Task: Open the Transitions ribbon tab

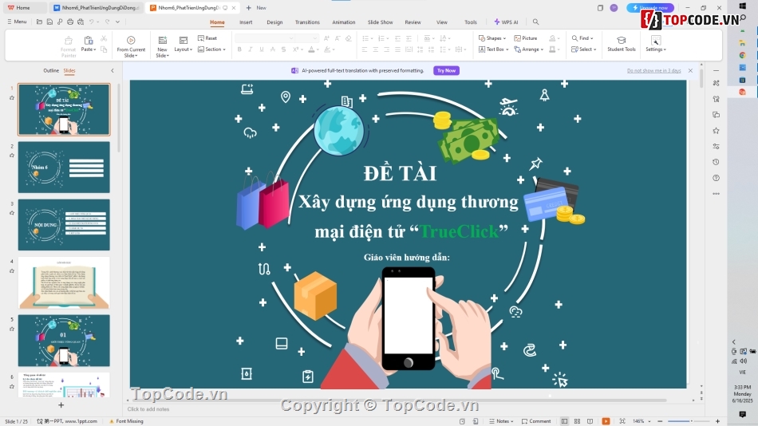Action: click(307, 22)
